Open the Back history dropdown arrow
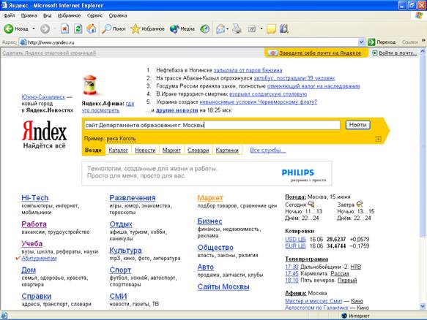 pyautogui.click(x=34, y=28)
